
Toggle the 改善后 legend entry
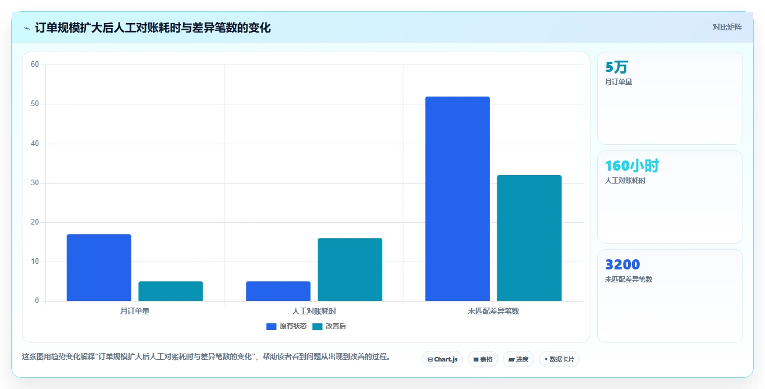tap(329, 326)
